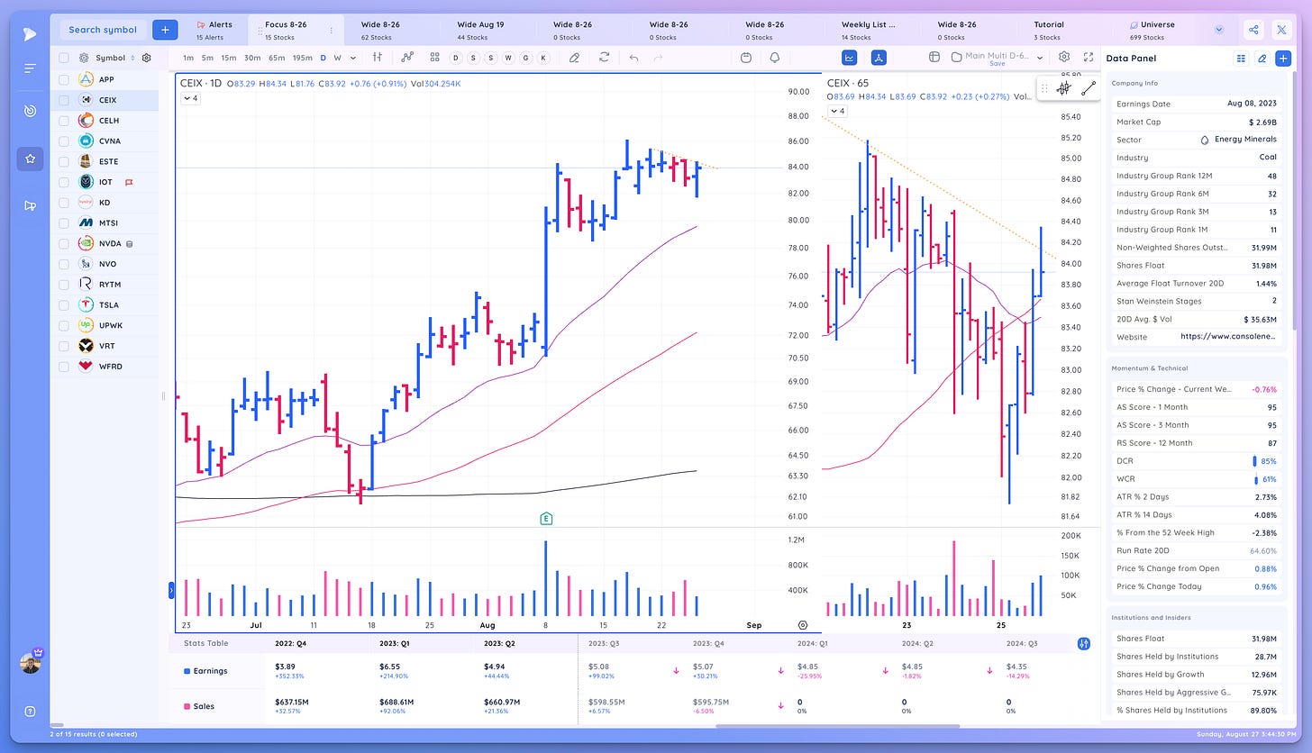Sort the watchlist by Symbol column
Image resolution: width=1312 pixels, height=753 pixels.
click(x=132, y=58)
